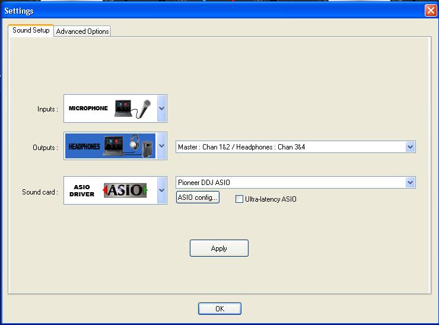Image resolution: width=439 pixels, height=325 pixels.
Task: Open the Master/Headphones channel dropdown arrow
Action: pyautogui.click(x=410, y=146)
